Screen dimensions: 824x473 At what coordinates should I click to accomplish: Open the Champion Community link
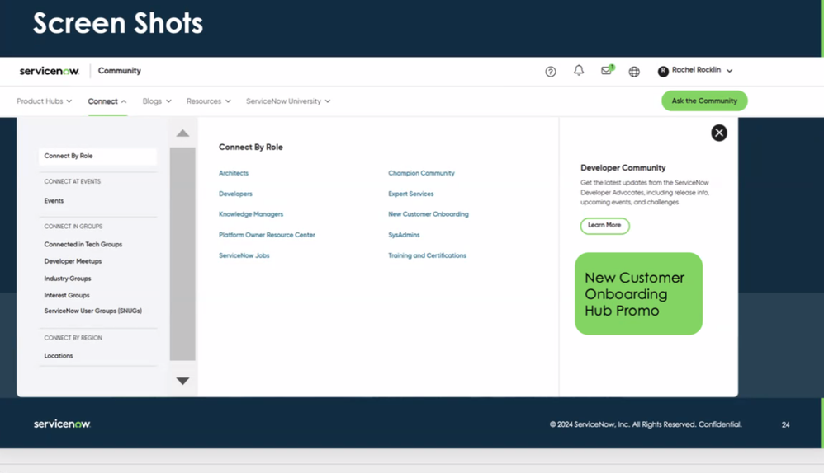(421, 173)
